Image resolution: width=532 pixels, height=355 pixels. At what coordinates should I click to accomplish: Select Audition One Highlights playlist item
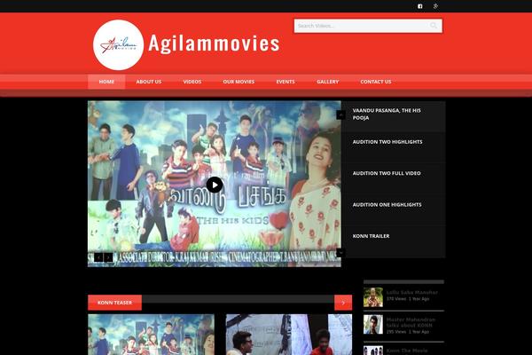394,210
